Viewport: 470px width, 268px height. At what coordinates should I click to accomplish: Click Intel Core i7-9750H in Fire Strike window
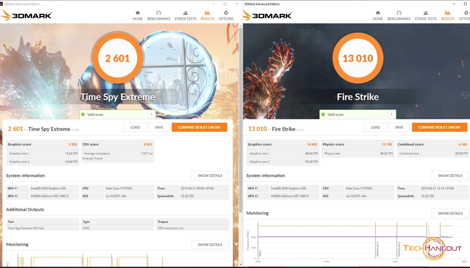click(359, 188)
